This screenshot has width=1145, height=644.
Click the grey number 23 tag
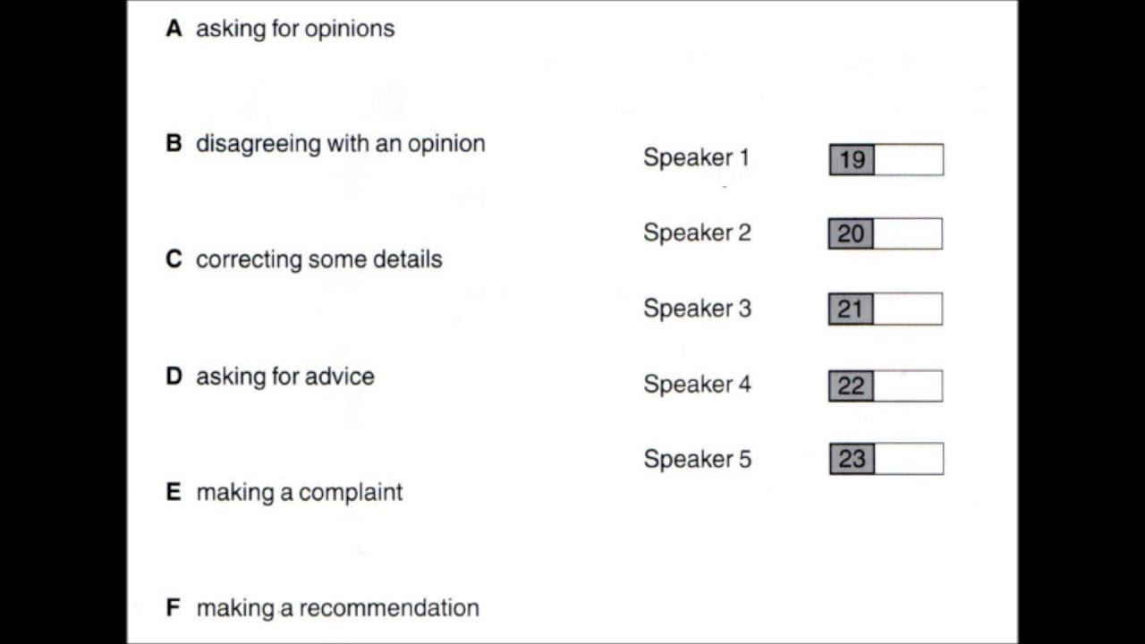point(852,459)
